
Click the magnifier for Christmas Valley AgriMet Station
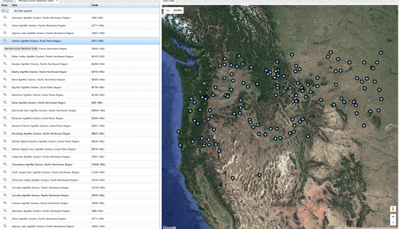[x=5, y=180]
